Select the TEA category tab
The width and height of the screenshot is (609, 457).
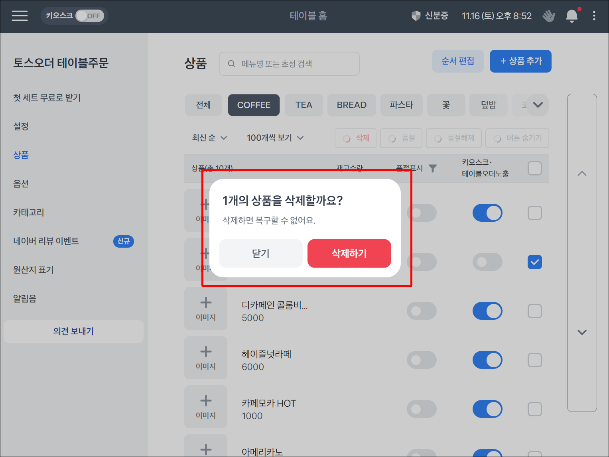tap(304, 105)
